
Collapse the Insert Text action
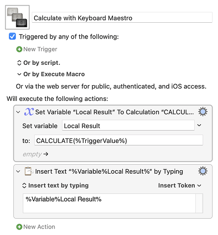point(18,172)
